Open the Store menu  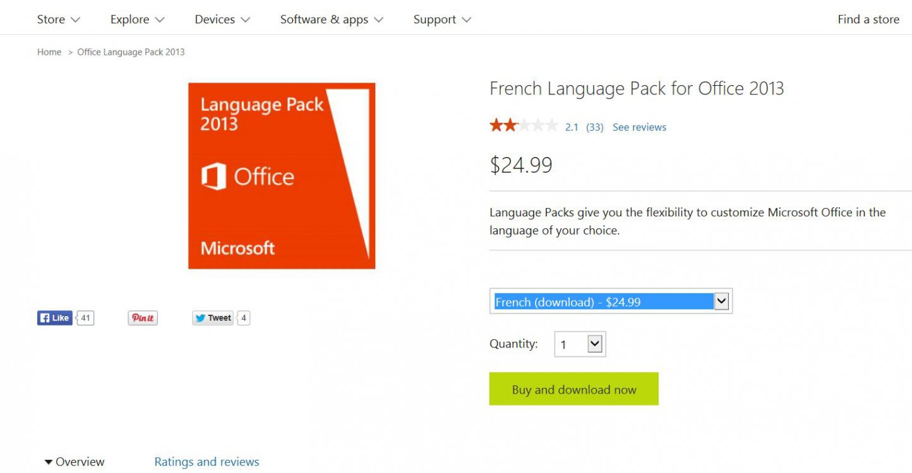[59, 20]
